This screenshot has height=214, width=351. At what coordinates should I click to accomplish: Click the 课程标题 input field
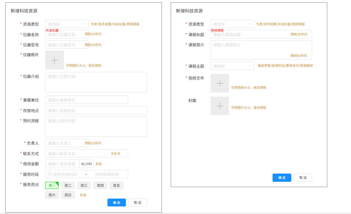261,35
